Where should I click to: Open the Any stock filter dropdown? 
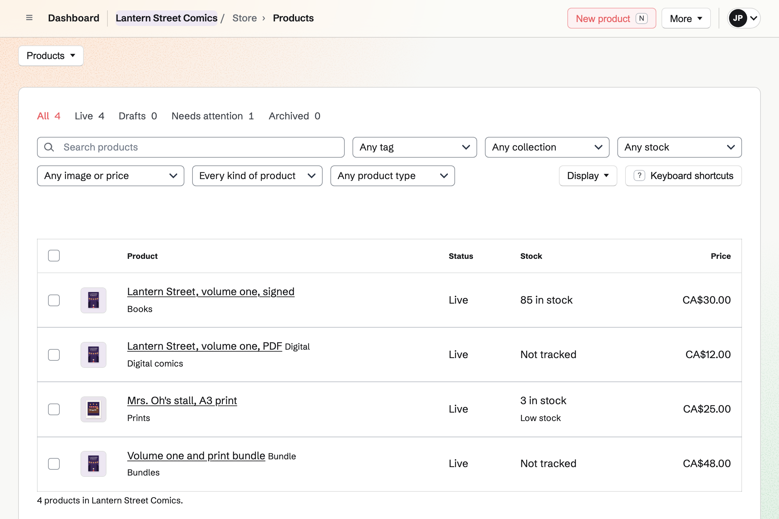680,147
